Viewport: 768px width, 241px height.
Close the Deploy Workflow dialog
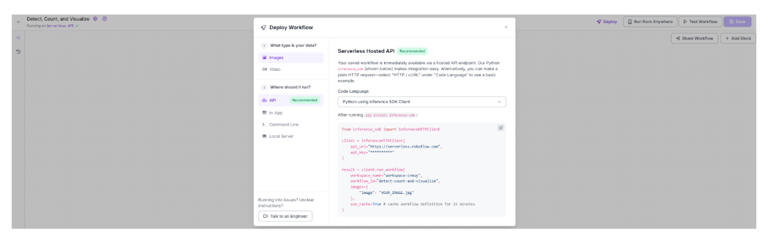click(x=506, y=27)
